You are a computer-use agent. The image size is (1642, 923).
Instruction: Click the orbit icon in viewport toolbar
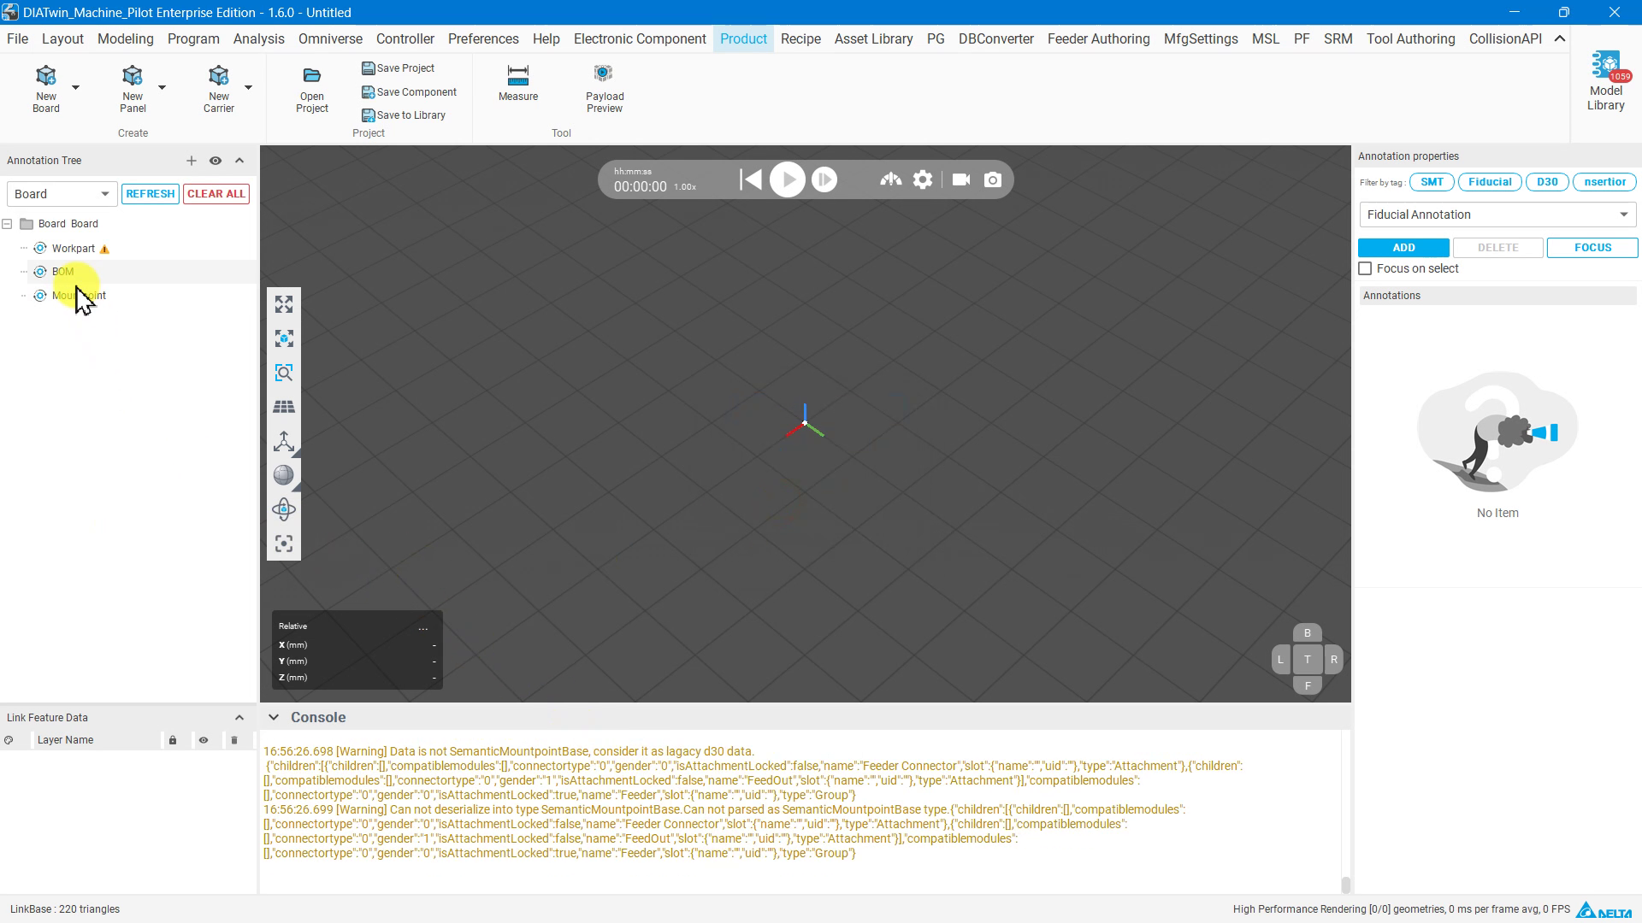[x=284, y=509]
